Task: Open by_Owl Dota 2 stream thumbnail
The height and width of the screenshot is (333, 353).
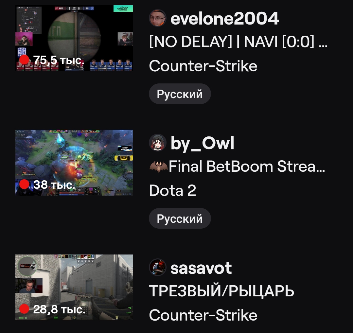Action: click(74, 163)
